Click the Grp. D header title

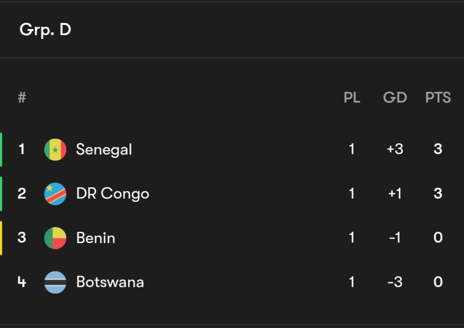click(x=45, y=30)
